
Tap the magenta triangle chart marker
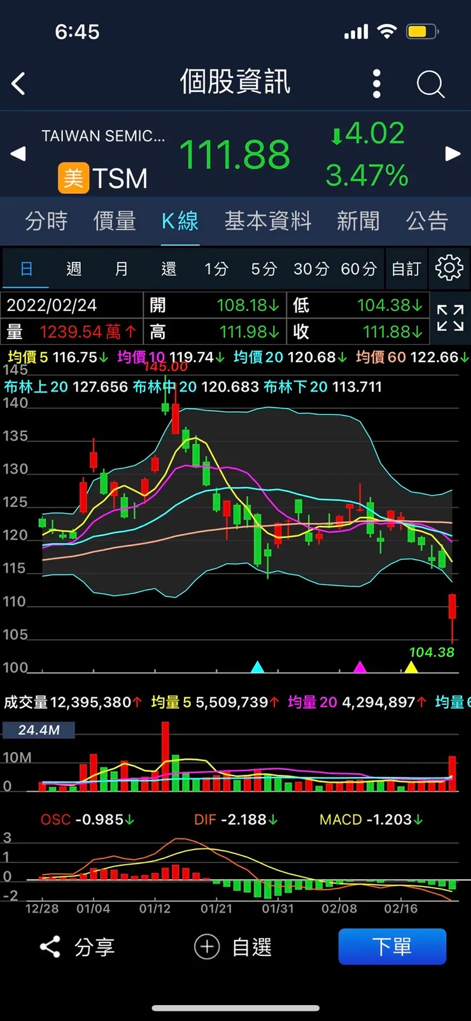(360, 667)
